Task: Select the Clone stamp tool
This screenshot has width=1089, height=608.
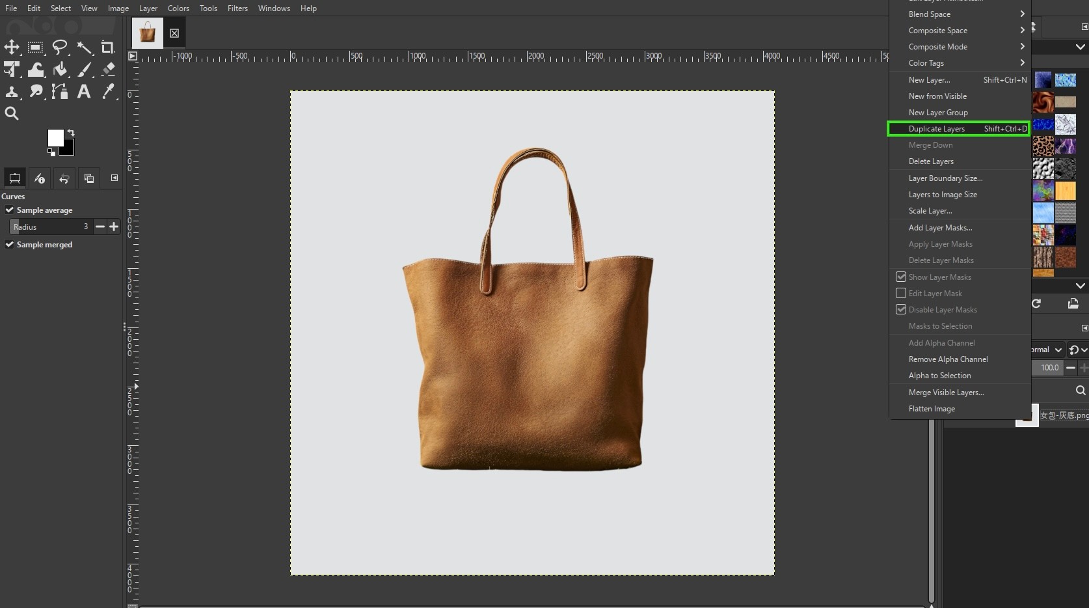Action: 12,91
